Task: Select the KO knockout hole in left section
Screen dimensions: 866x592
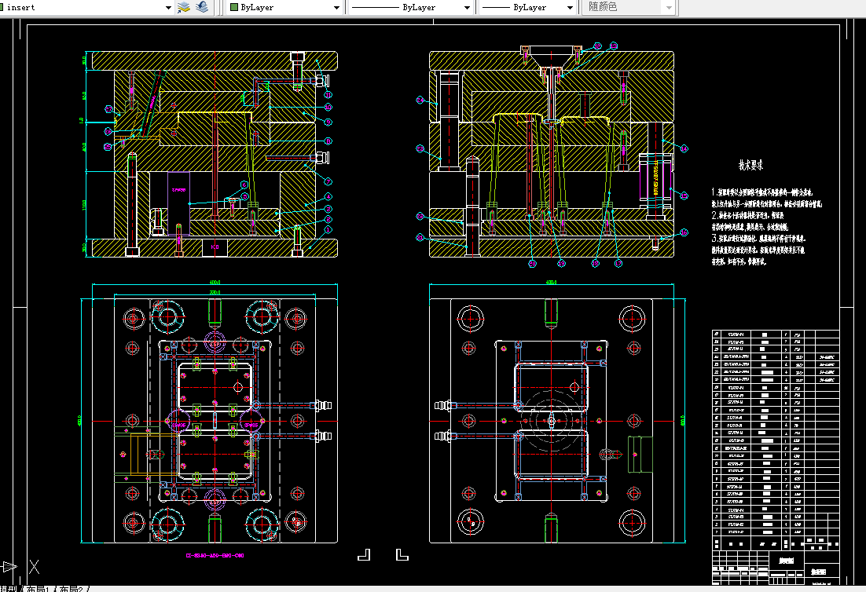Action: tap(215, 247)
